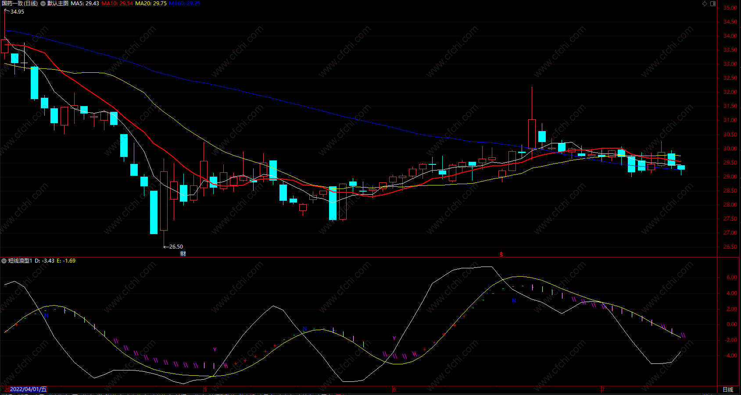The height and width of the screenshot is (395, 741).
Task: Open the 默认主图 indicator dropdown arrow
Action: [43, 4]
